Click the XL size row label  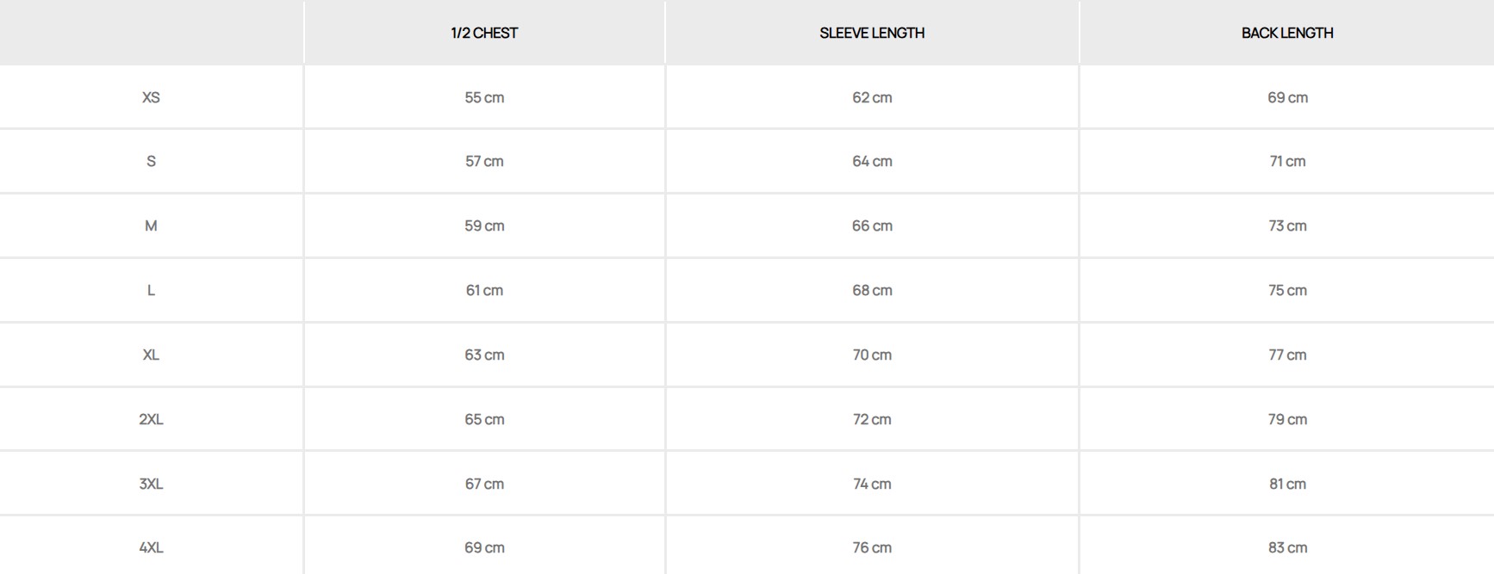point(151,355)
